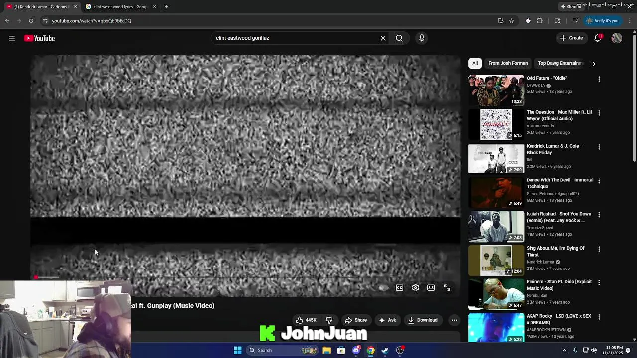The image size is (637, 358).
Task: Toggle the autoplay switch
Action: click(382, 288)
